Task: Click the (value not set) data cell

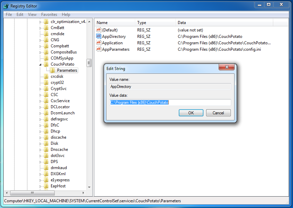Action: pos(190,30)
